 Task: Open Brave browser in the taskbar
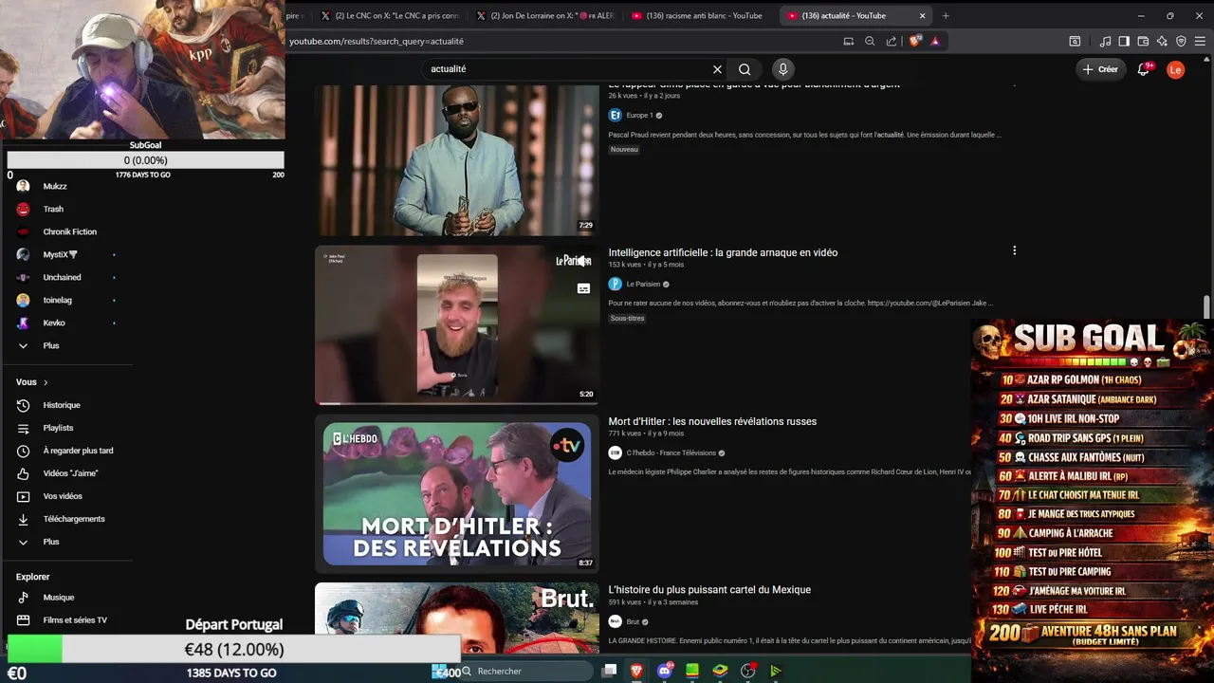(636, 671)
